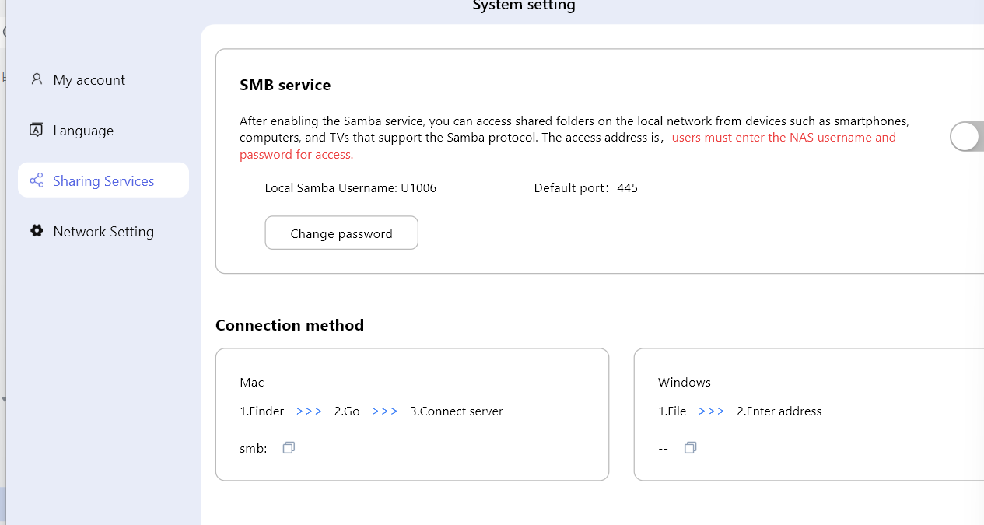The height and width of the screenshot is (525, 984).
Task: Click the Local Samba Username U1006 text
Action: [x=350, y=188]
